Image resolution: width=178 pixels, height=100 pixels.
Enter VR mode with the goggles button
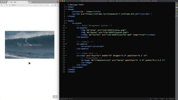[55, 97]
